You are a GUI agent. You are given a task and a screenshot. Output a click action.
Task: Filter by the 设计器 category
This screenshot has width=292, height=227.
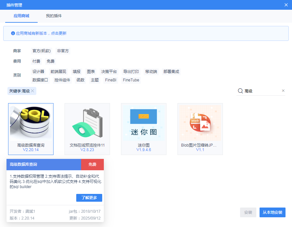click(x=38, y=72)
